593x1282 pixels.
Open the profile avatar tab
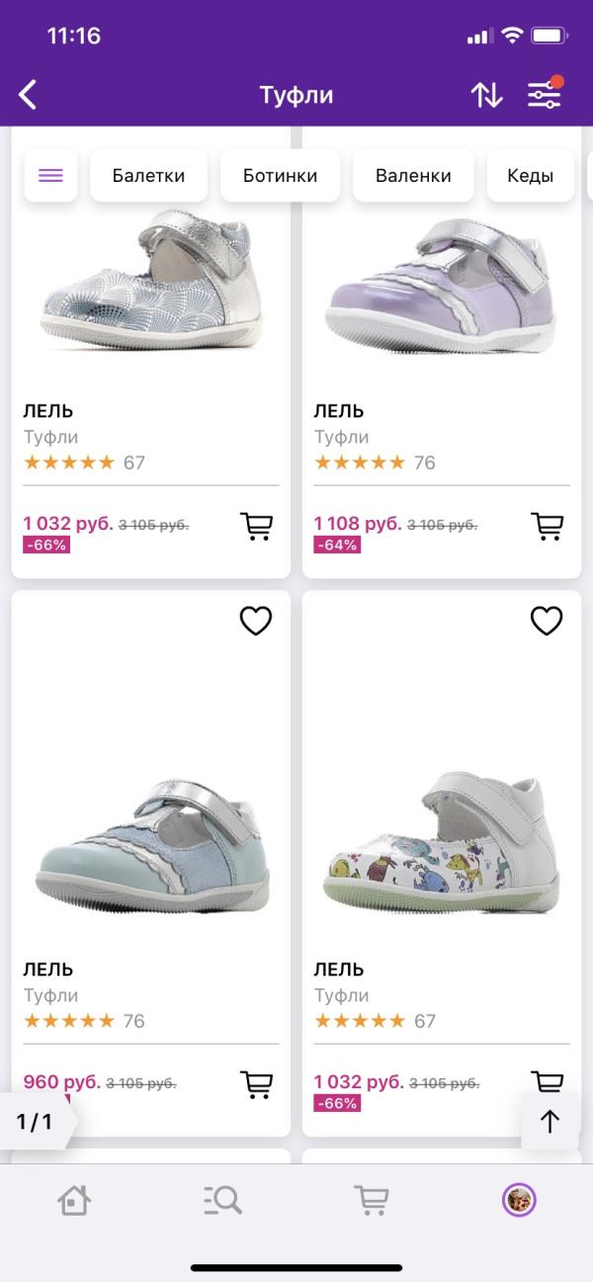pos(519,1200)
